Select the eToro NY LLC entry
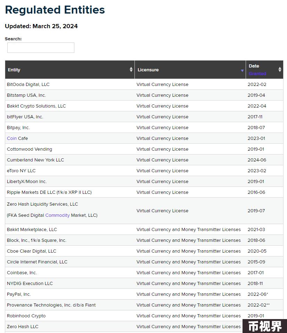Viewport: 287px width, 333px height. click(21, 171)
